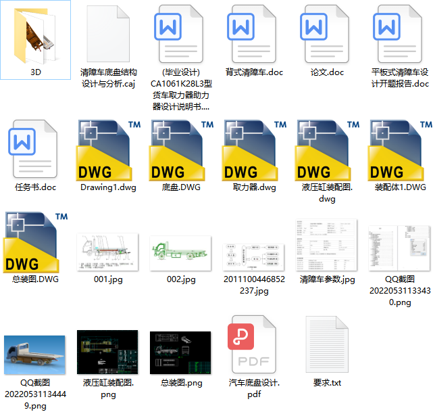Select the 取力器.dwg file icon
This screenshot has width=435, height=414.
point(254,150)
